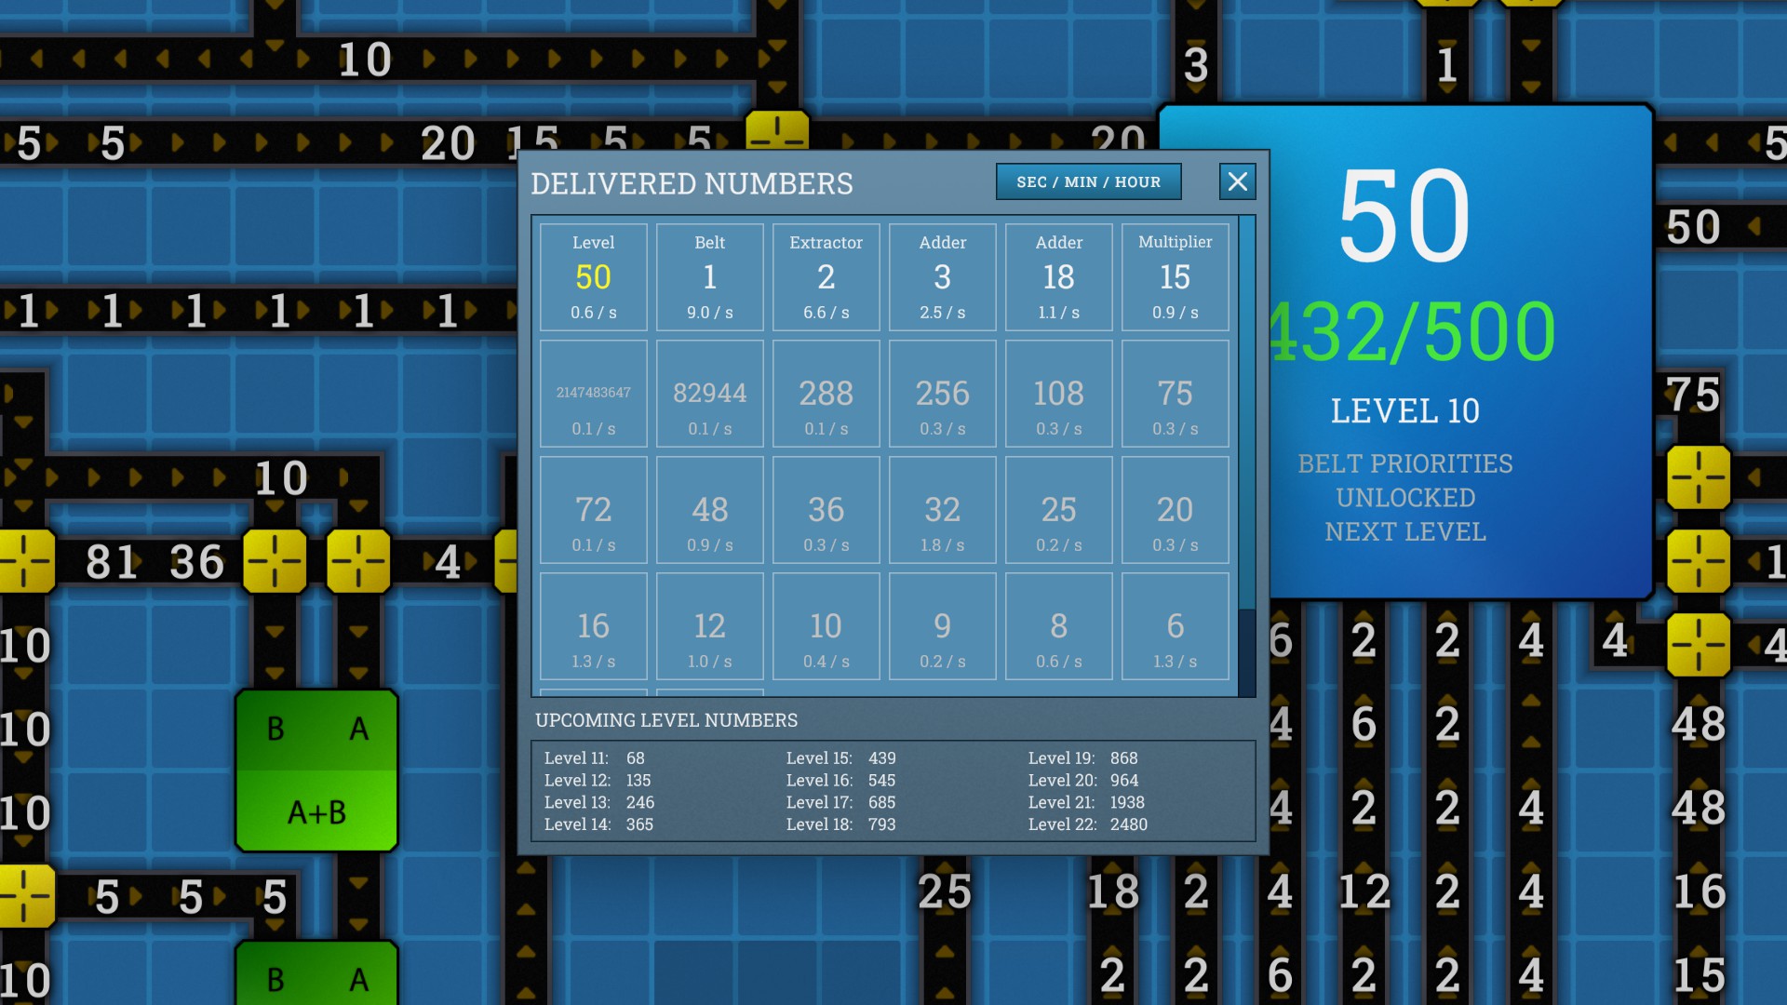
Task: Click the yellow junction left of 81
Action: pos(26,561)
